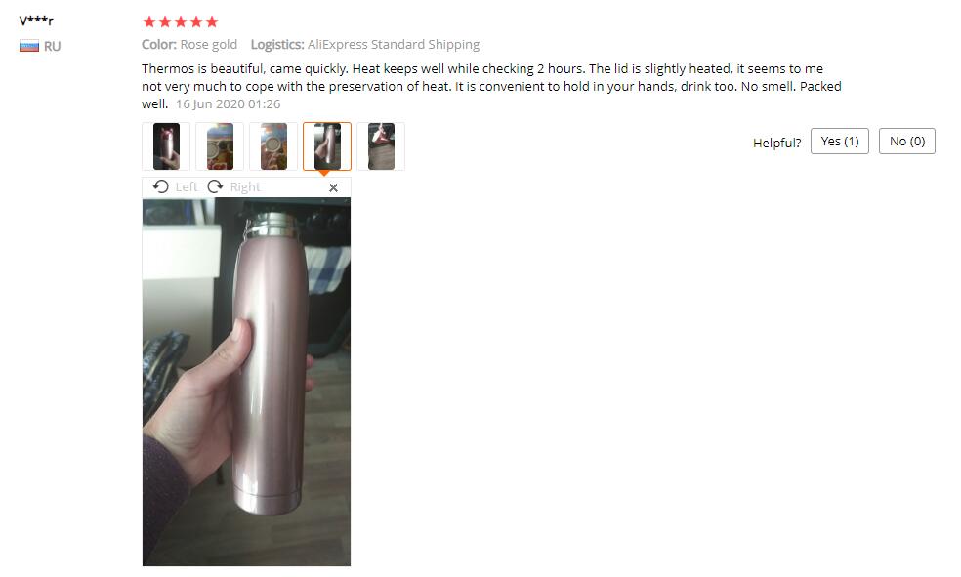Click the enlarged thermos photo
The height and width of the screenshot is (577, 961).
pyautogui.click(x=246, y=382)
